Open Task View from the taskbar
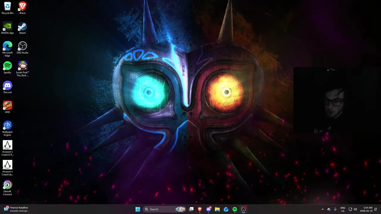381x214 pixels. coord(191,209)
